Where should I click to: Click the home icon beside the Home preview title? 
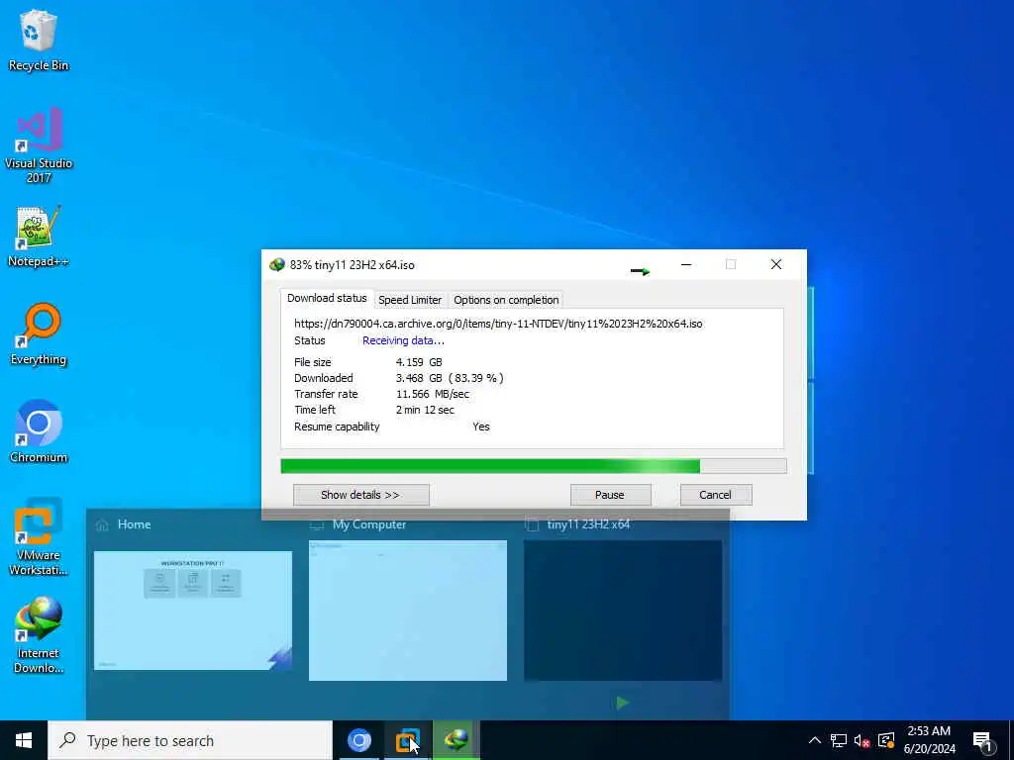[102, 524]
